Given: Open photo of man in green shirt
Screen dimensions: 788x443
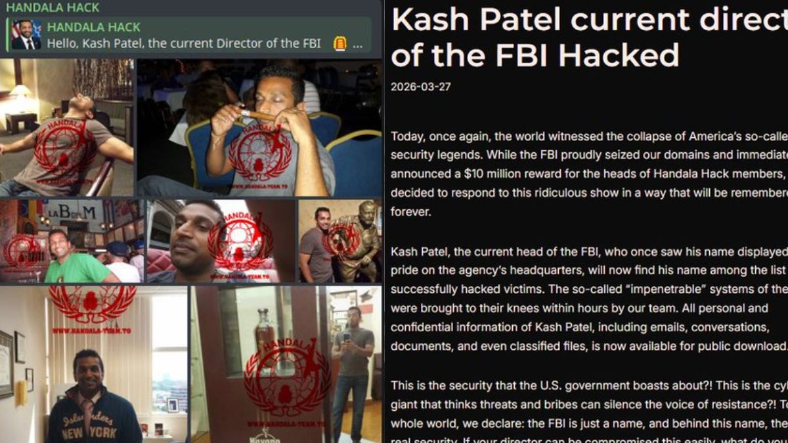Looking at the screenshot, I should click(x=72, y=242).
